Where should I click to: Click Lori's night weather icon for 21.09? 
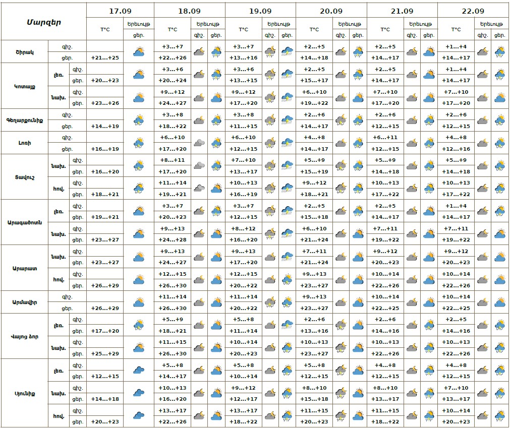[412, 143]
